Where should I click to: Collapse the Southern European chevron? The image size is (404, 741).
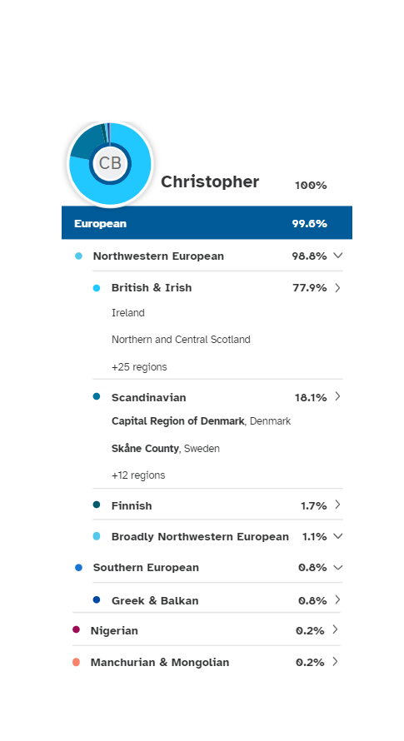tap(337, 568)
